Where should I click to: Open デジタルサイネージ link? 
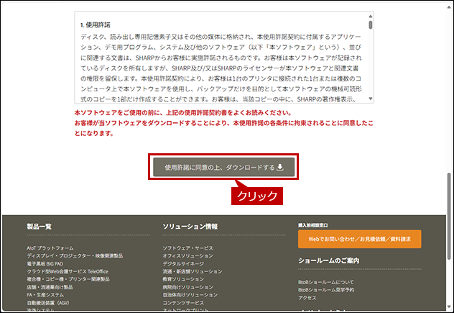pos(183,263)
